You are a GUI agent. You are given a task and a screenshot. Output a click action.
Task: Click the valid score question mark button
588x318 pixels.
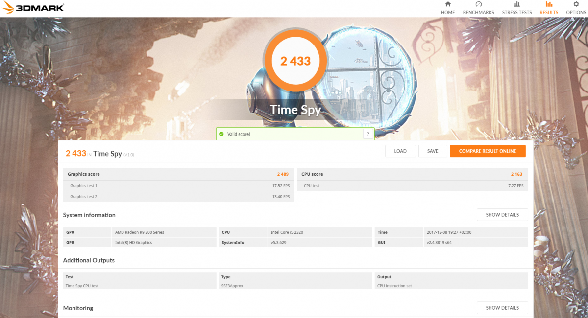point(367,134)
